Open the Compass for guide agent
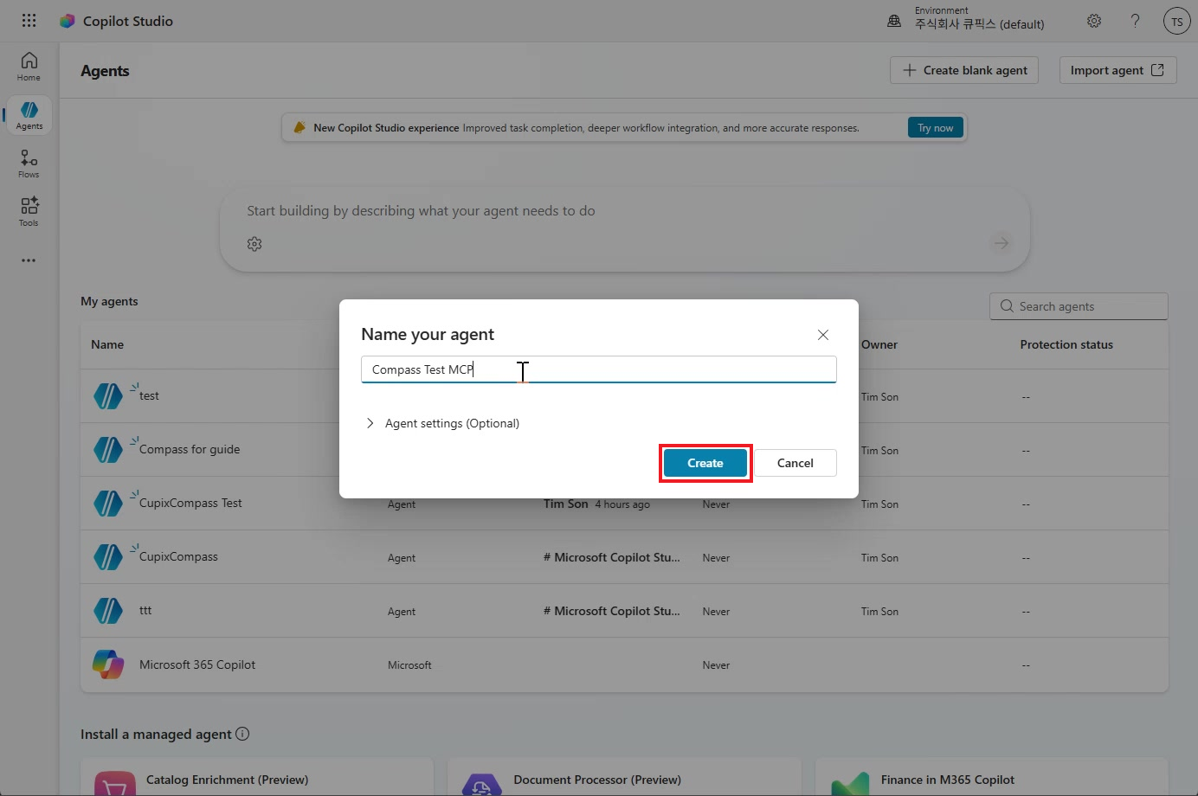Image resolution: width=1198 pixels, height=796 pixels. click(x=190, y=449)
